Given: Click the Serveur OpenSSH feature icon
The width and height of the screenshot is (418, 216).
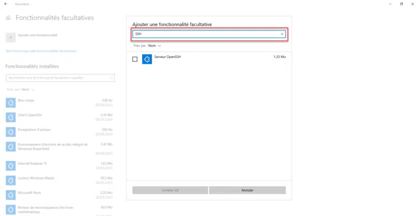Looking at the screenshot, I should (147, 59).
